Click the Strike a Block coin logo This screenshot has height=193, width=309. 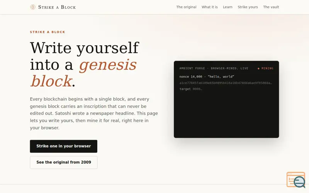point(33,7)
